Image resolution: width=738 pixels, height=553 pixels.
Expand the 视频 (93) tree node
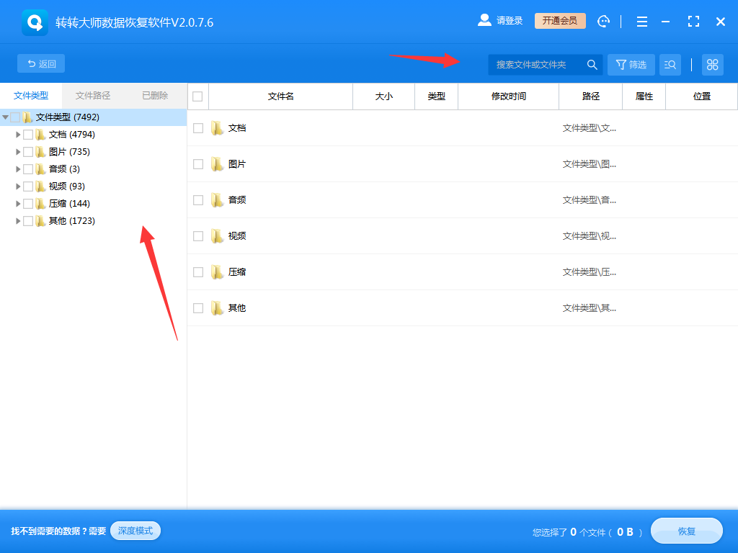[17, 186]
